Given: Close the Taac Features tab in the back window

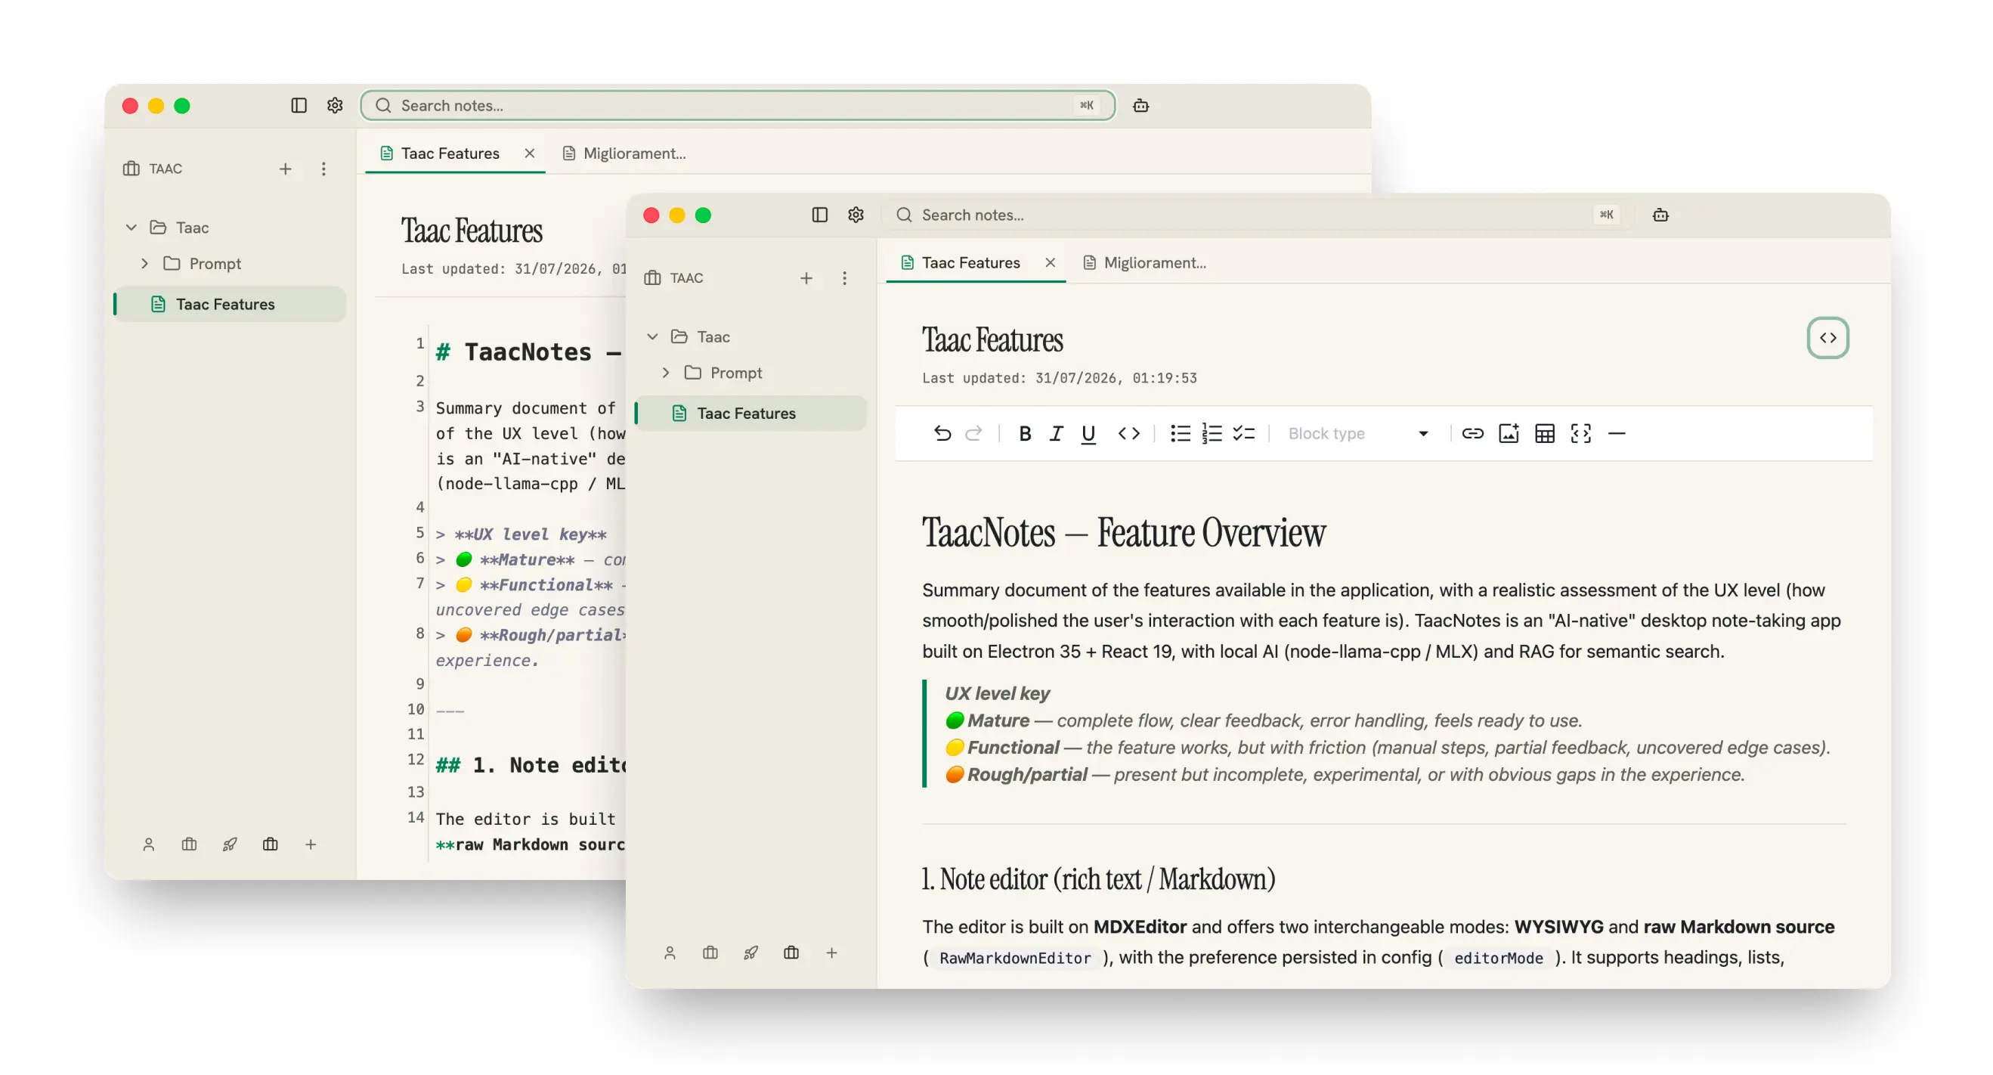Looking at the screenshot, I should pos(529,153).
